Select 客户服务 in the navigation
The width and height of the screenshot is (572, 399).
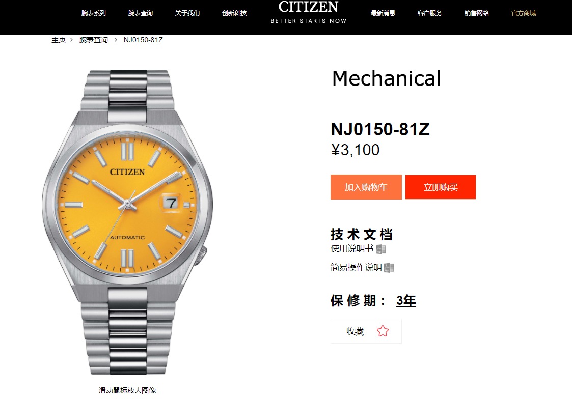430,13
